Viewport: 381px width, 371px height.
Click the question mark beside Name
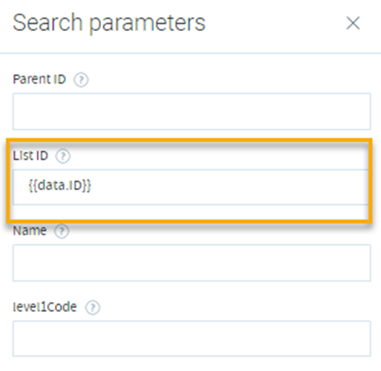tap(61, 231)
